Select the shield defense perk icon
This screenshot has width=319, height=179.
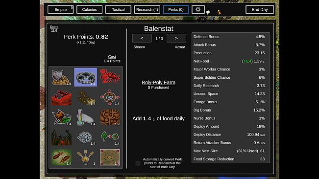61,77
